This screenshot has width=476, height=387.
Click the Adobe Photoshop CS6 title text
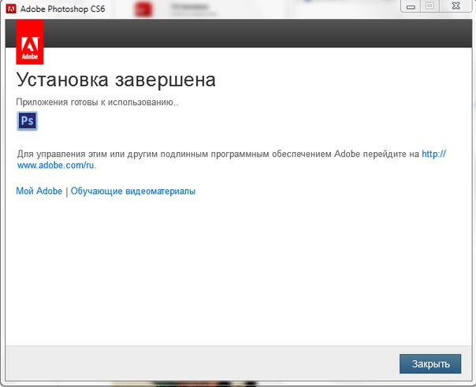(62, 9)
